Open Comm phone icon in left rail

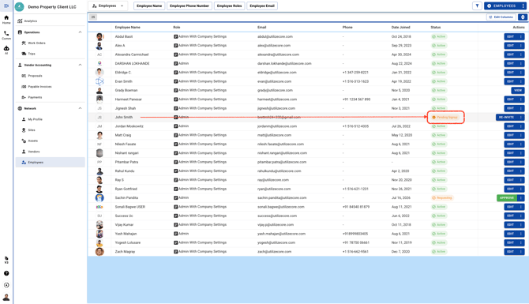[x=6, y=35]
